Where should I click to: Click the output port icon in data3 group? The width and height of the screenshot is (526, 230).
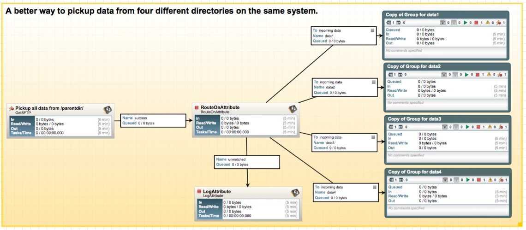point(401,127)
